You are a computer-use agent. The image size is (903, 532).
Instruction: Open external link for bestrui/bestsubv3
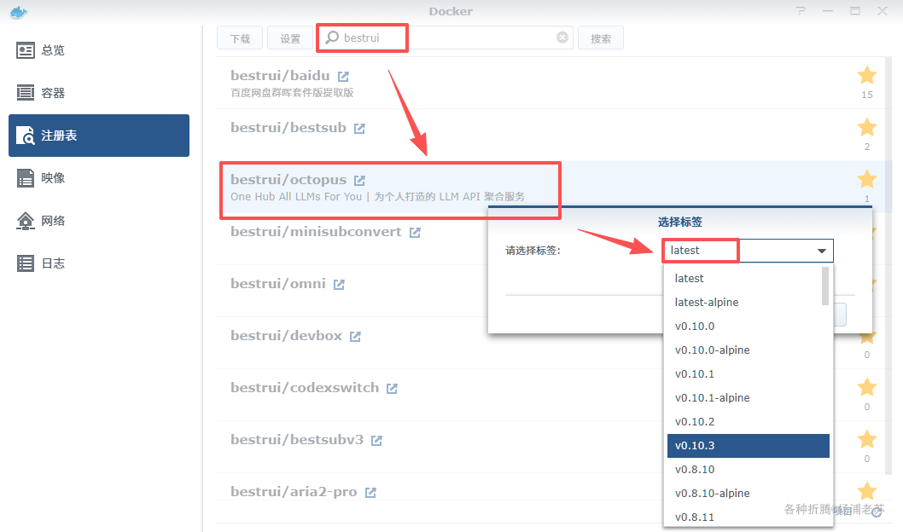[x=376, y=441]
